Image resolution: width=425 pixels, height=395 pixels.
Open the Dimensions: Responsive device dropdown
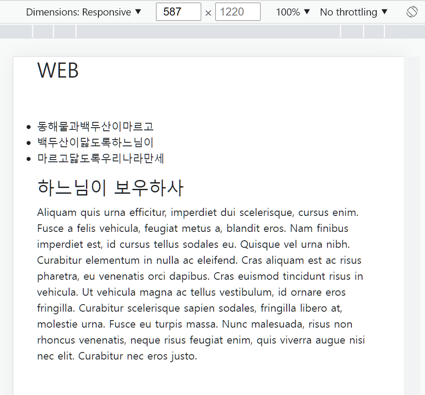83,12
